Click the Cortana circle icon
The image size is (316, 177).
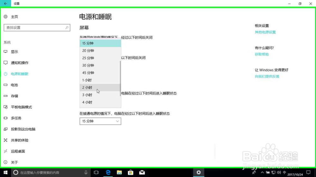click(x=16, y=173)
